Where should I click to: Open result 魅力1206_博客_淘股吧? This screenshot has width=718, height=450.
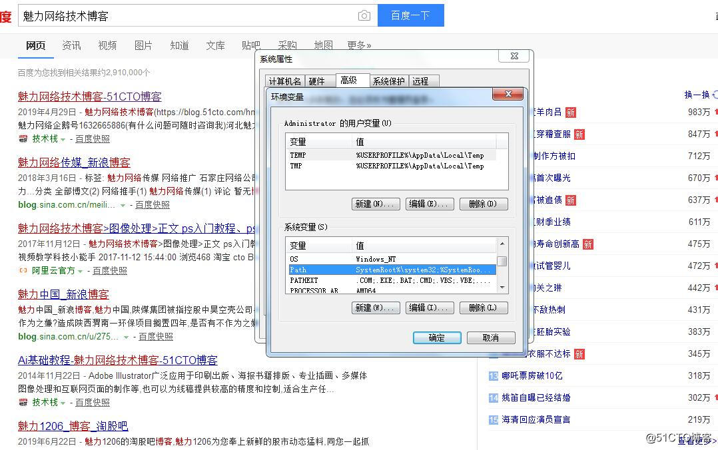[x=73, y=426]
